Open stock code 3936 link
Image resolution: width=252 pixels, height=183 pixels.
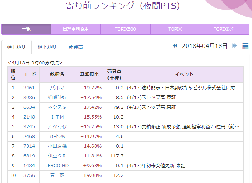pyautogui.click(x=29, y=98)
